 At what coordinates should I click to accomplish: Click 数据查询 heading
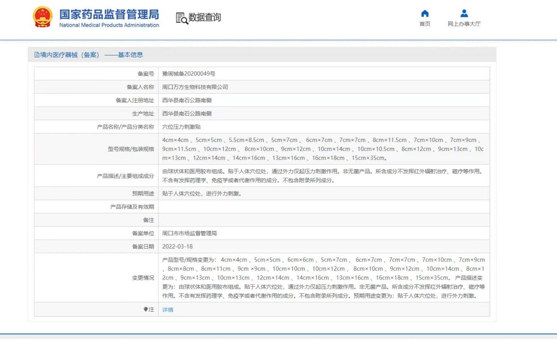click(205, 17)
